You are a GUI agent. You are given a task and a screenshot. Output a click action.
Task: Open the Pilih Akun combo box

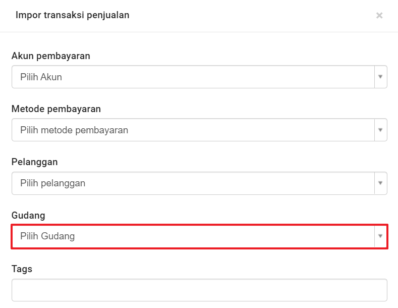pos(193,77)
